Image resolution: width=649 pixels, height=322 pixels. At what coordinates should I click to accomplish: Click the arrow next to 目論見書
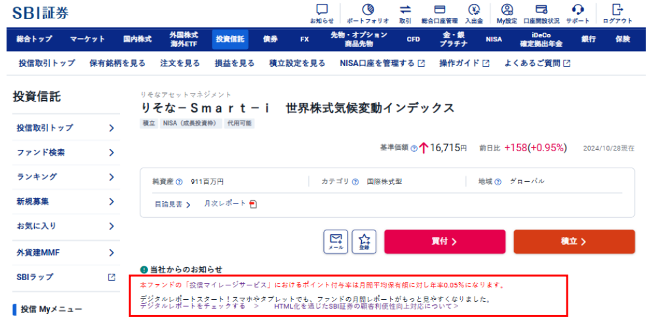pos(188,205)
